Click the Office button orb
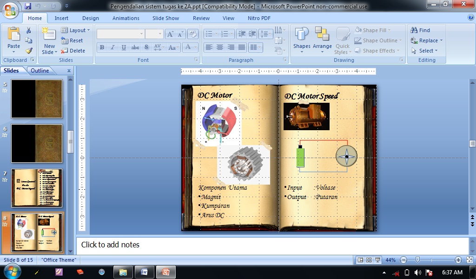Viewport: 476px width, 279px height. click(10, 10)
